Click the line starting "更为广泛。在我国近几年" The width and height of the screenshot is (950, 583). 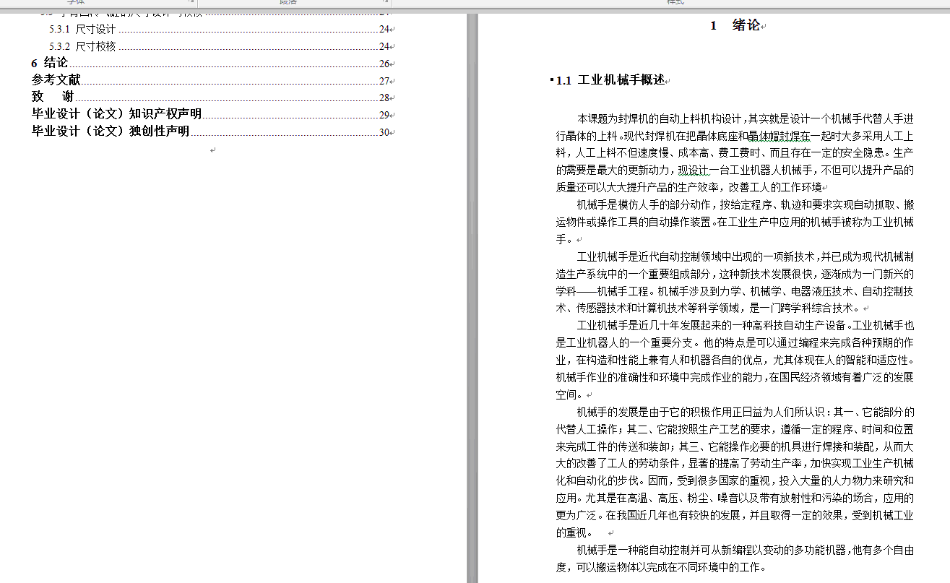[735, 515]
